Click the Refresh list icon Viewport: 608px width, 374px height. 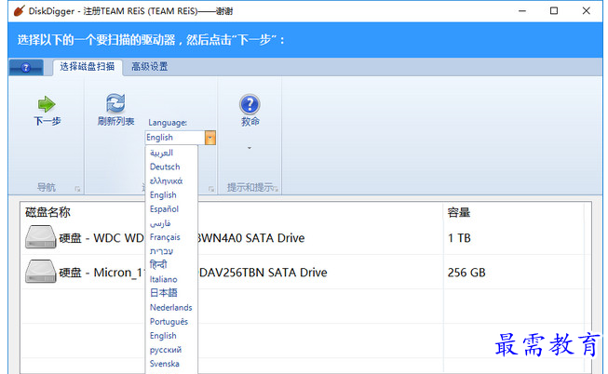pos(115,103)
